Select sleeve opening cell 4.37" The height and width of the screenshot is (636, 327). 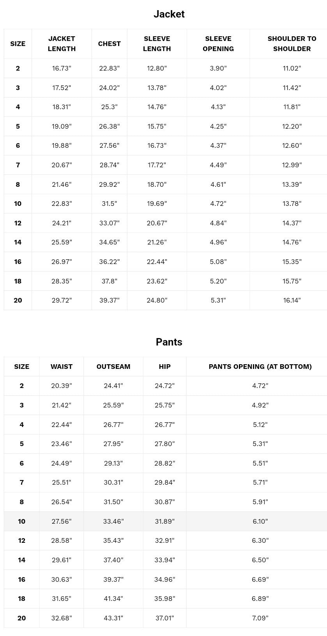pos(218,145)
